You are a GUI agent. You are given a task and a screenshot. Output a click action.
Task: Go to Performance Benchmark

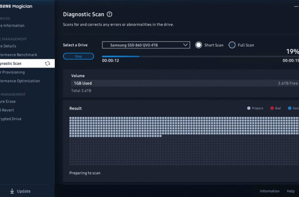point(19,55)
